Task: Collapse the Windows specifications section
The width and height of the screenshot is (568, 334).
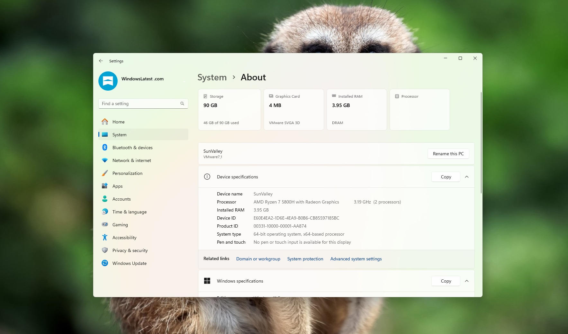Action: [x=467, y=281]
